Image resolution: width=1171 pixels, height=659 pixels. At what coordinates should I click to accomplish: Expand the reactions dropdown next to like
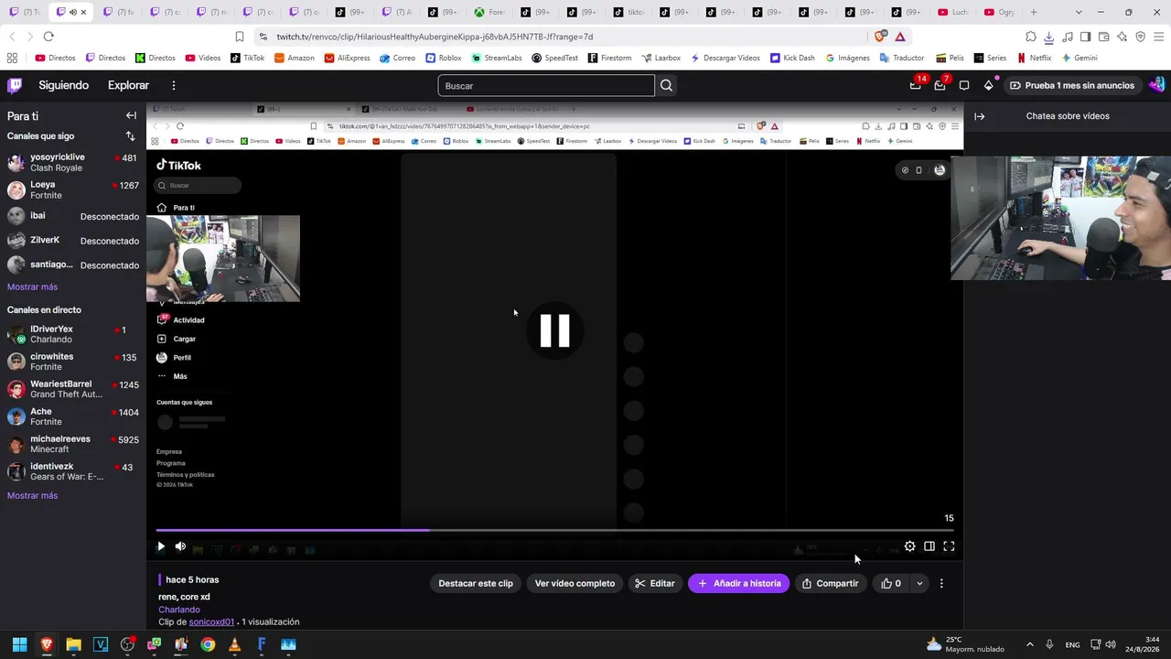pos(919,583)
